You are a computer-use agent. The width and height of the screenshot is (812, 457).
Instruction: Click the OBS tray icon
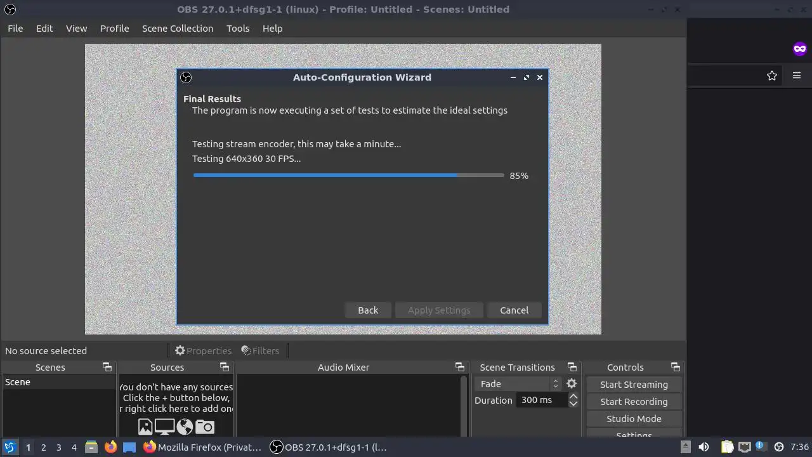(779, 447)
